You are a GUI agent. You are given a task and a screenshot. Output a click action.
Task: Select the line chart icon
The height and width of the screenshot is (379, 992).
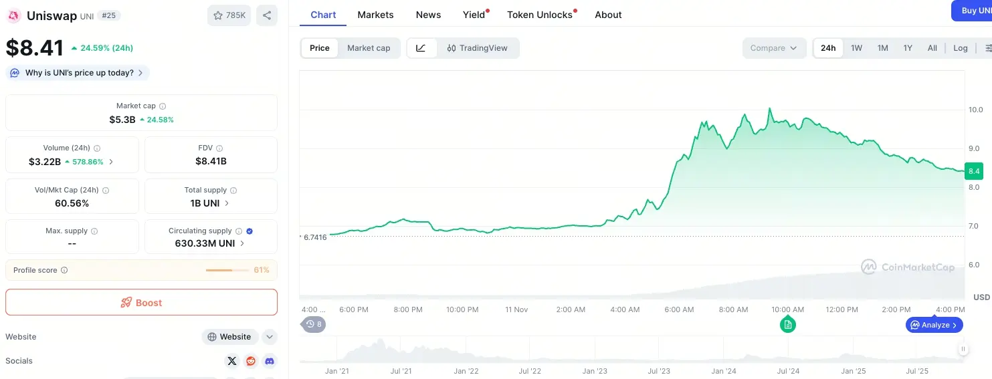coord(421,48)
